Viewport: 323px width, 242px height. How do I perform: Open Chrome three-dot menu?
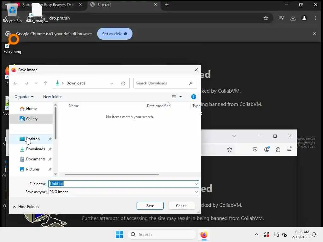click(x=315, y=18)
